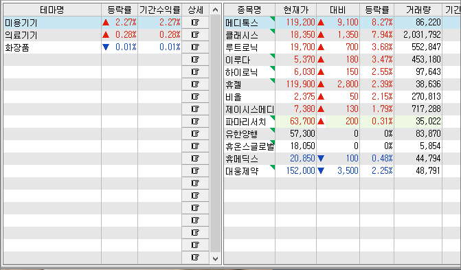The image size is (461, 270).
Task: Select the 화장품 theme row
Action: coord(92,47)
